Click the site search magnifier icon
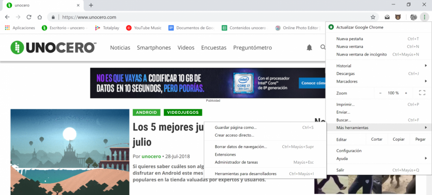The height and width of the screenshot is (195, 432). pos(323,47)
